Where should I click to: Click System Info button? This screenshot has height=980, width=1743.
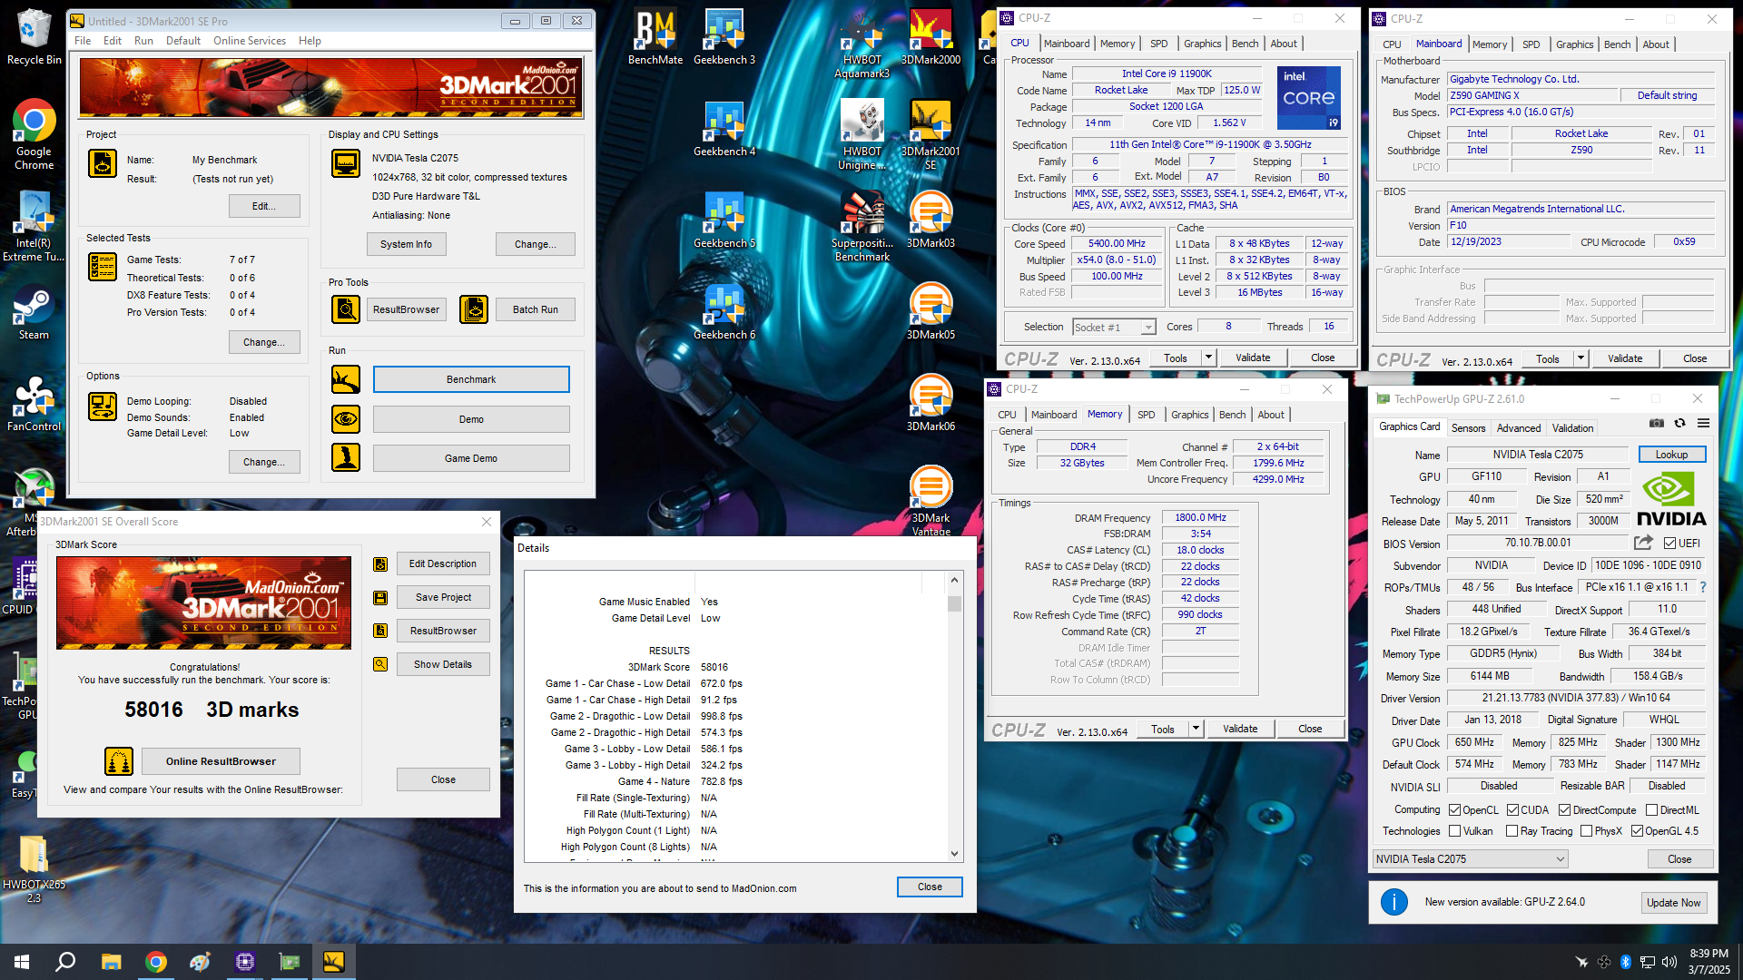406,244
